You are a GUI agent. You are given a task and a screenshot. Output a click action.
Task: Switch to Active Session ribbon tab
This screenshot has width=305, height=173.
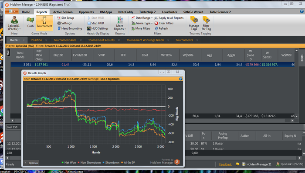[x=63, y=12]
